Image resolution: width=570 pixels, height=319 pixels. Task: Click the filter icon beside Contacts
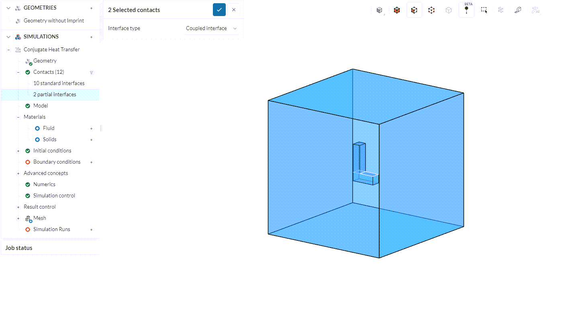tap(91, 73)
